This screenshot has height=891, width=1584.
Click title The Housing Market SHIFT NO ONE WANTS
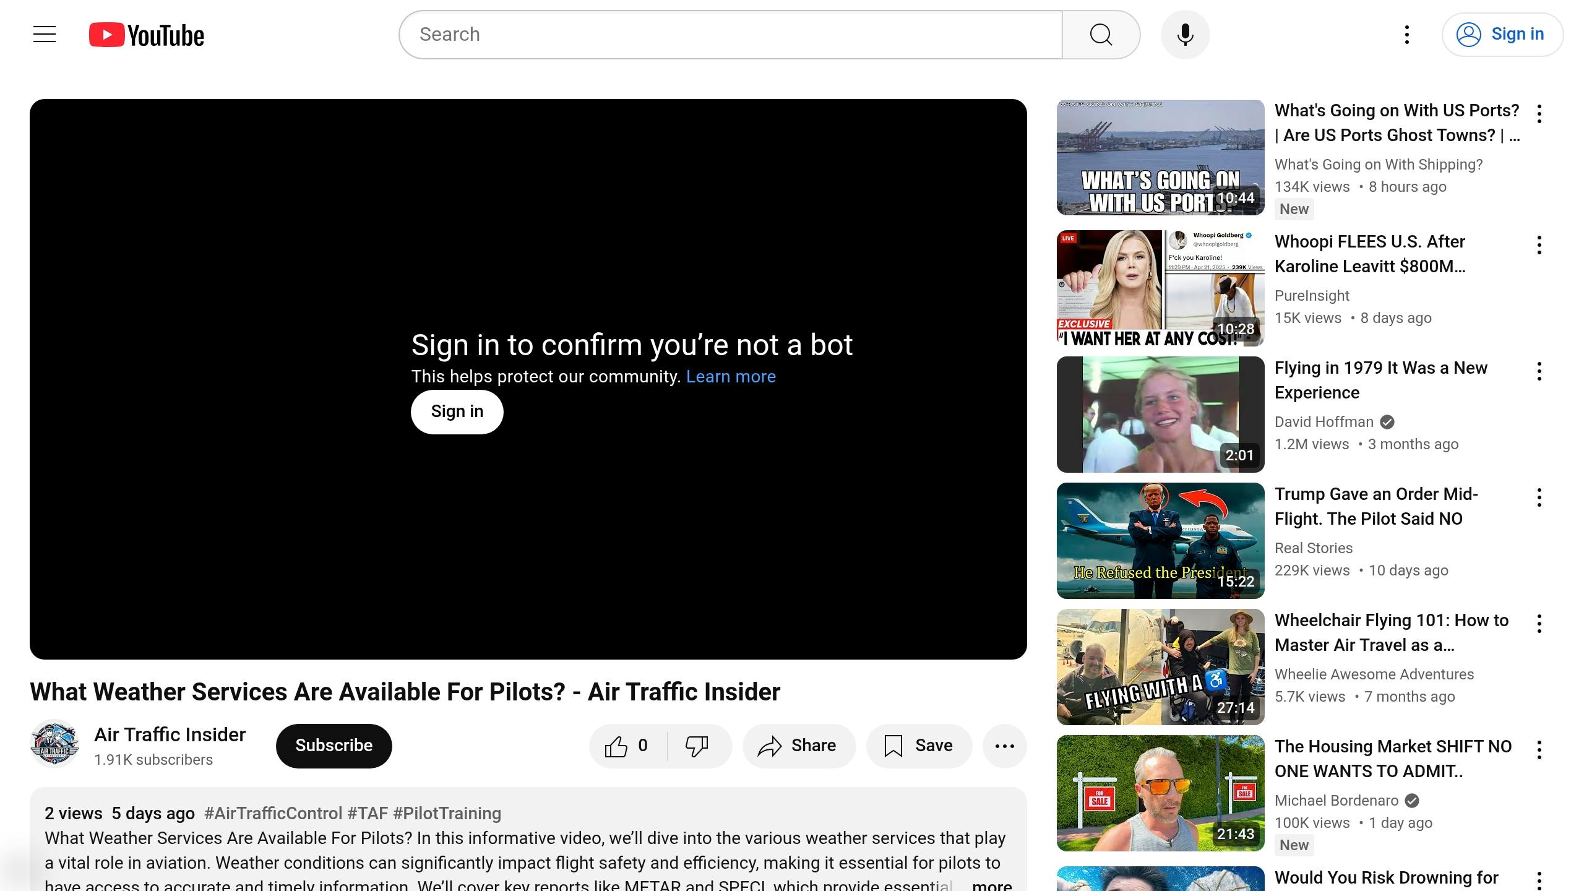pyautogui.click(x=1393, y=759)
